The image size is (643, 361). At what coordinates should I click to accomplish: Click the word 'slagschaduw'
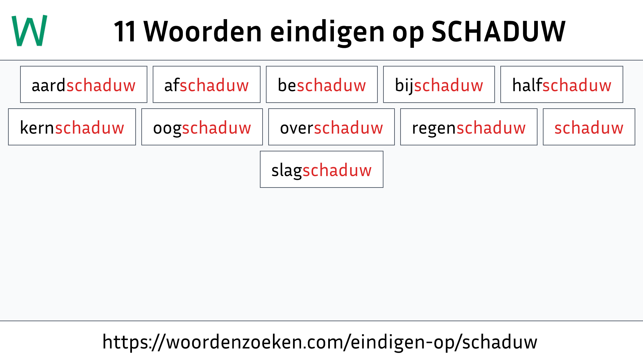click(321, 169)
